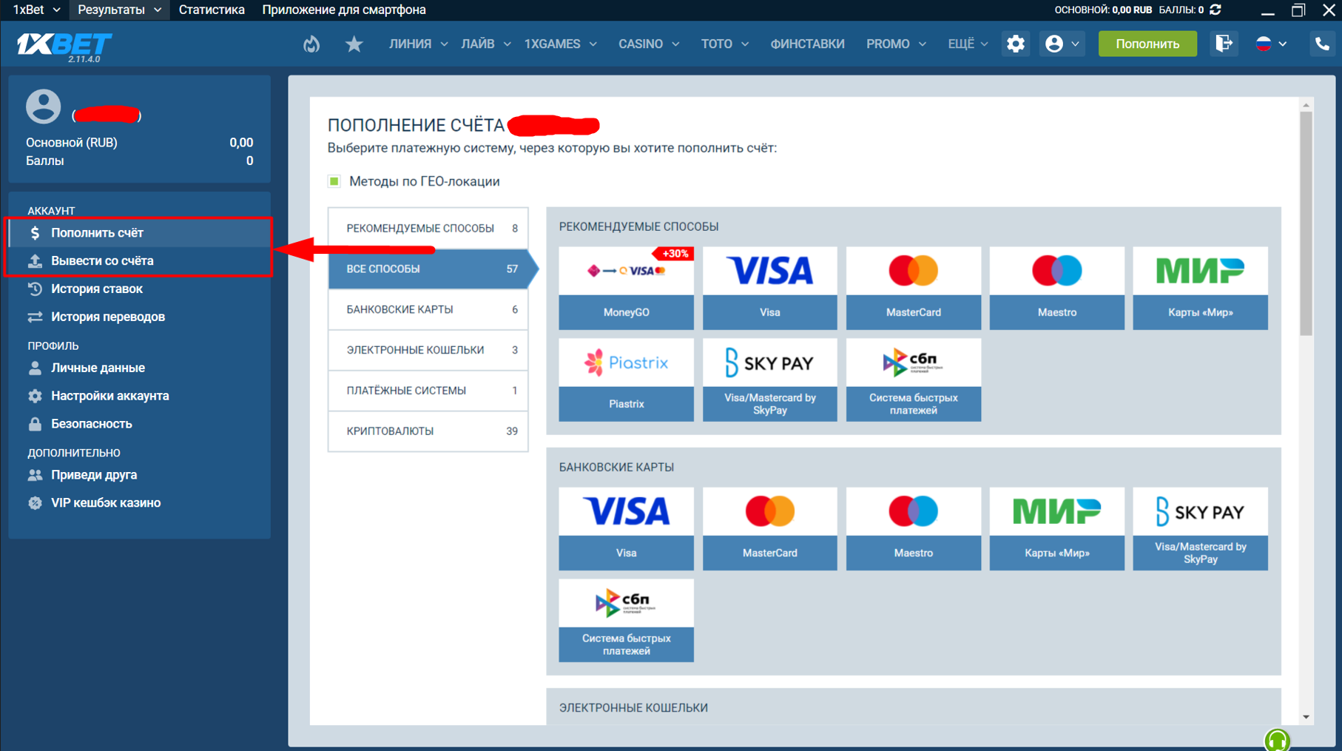This screenshot has width=1342, height=751.
Task: Select the Piastrix payment method tile
Action: tap(626, 380)
